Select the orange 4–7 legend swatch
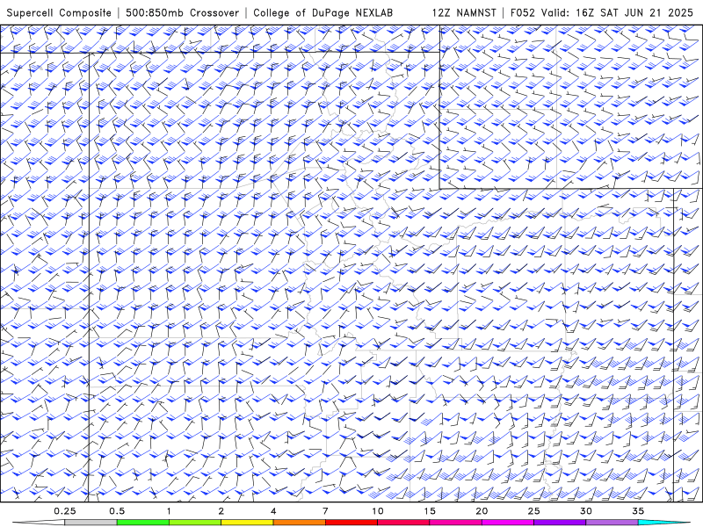The image size is (703, 527). [x=299, y=523]
